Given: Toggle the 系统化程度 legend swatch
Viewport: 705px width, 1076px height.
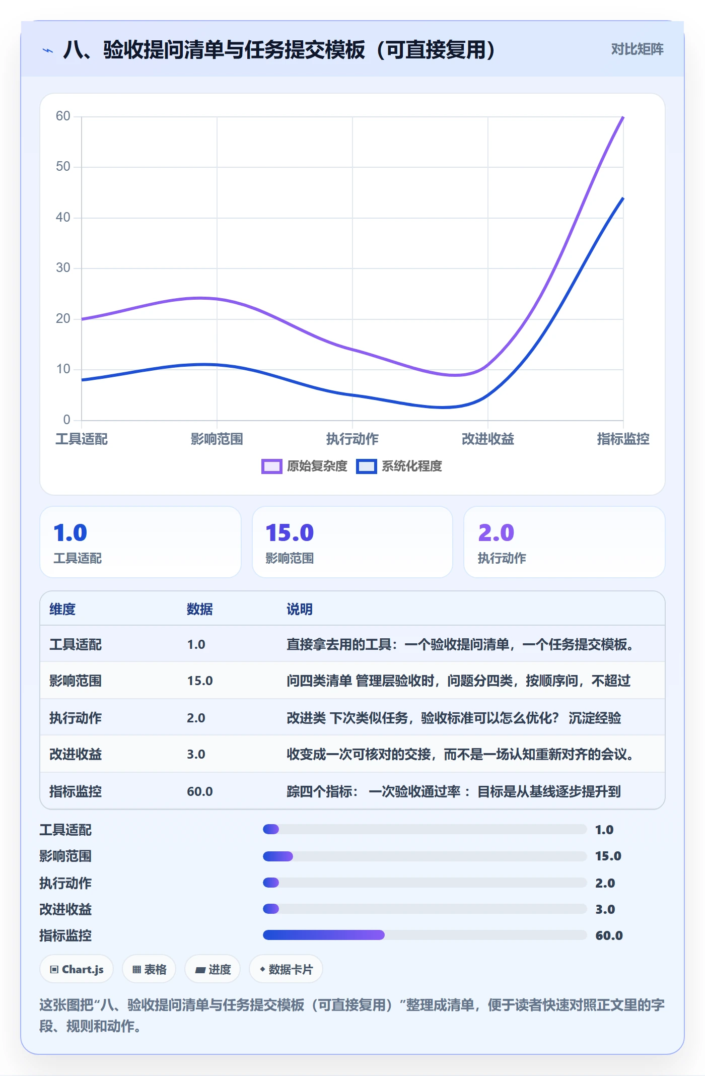Looking at the screenshot, I should [x=366, y=466].
